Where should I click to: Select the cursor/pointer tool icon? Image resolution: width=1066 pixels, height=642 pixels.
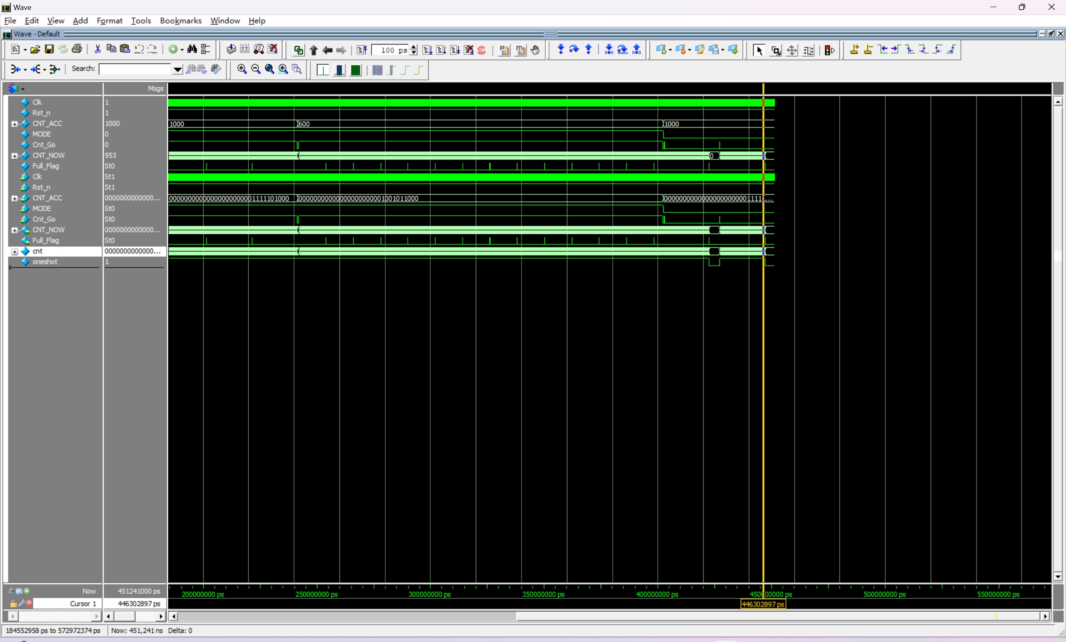pos(759,50)
